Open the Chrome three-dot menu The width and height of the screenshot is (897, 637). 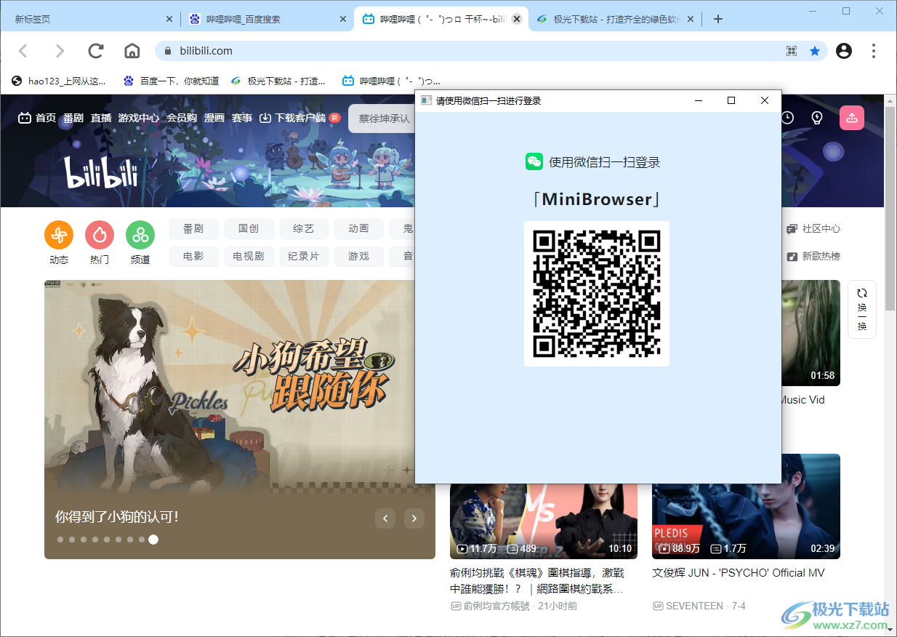click(873, 51)
